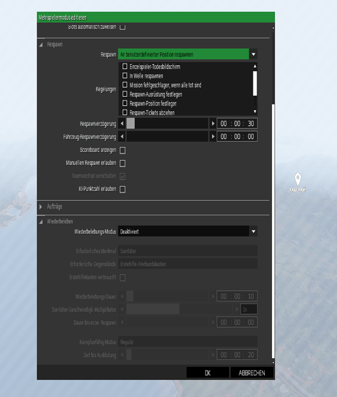The width and height of the screenshot is (337, 397).
Task: Open Wiederbelebungs-Modus dropdown
Action: 253,232
